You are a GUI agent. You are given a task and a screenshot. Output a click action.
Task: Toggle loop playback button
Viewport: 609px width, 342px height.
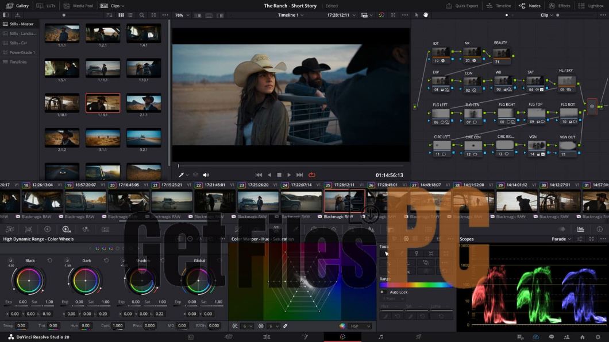pos(312,175)
